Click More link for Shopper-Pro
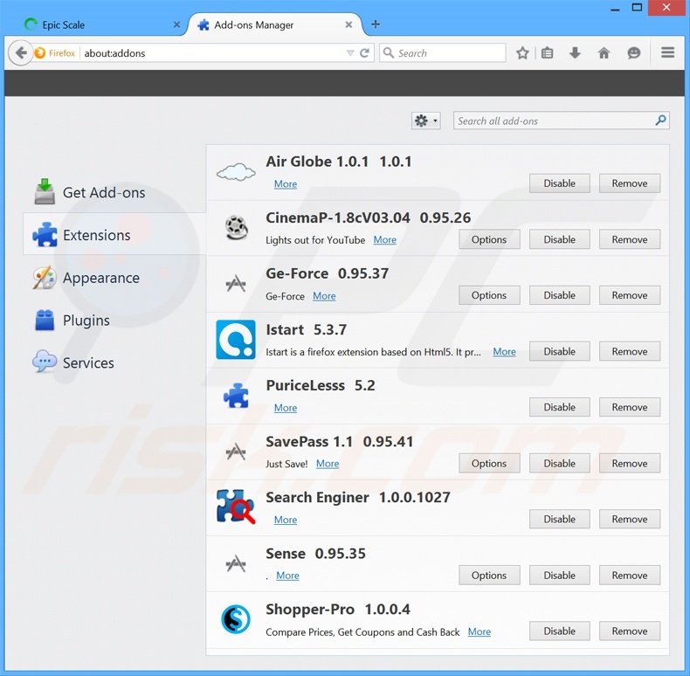This screenshot has width=690, height=676. (x=480, y=631)
